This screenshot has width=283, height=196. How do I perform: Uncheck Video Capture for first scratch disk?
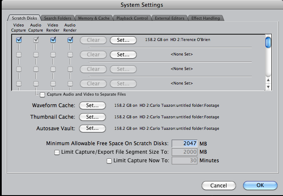click(19, 40)
